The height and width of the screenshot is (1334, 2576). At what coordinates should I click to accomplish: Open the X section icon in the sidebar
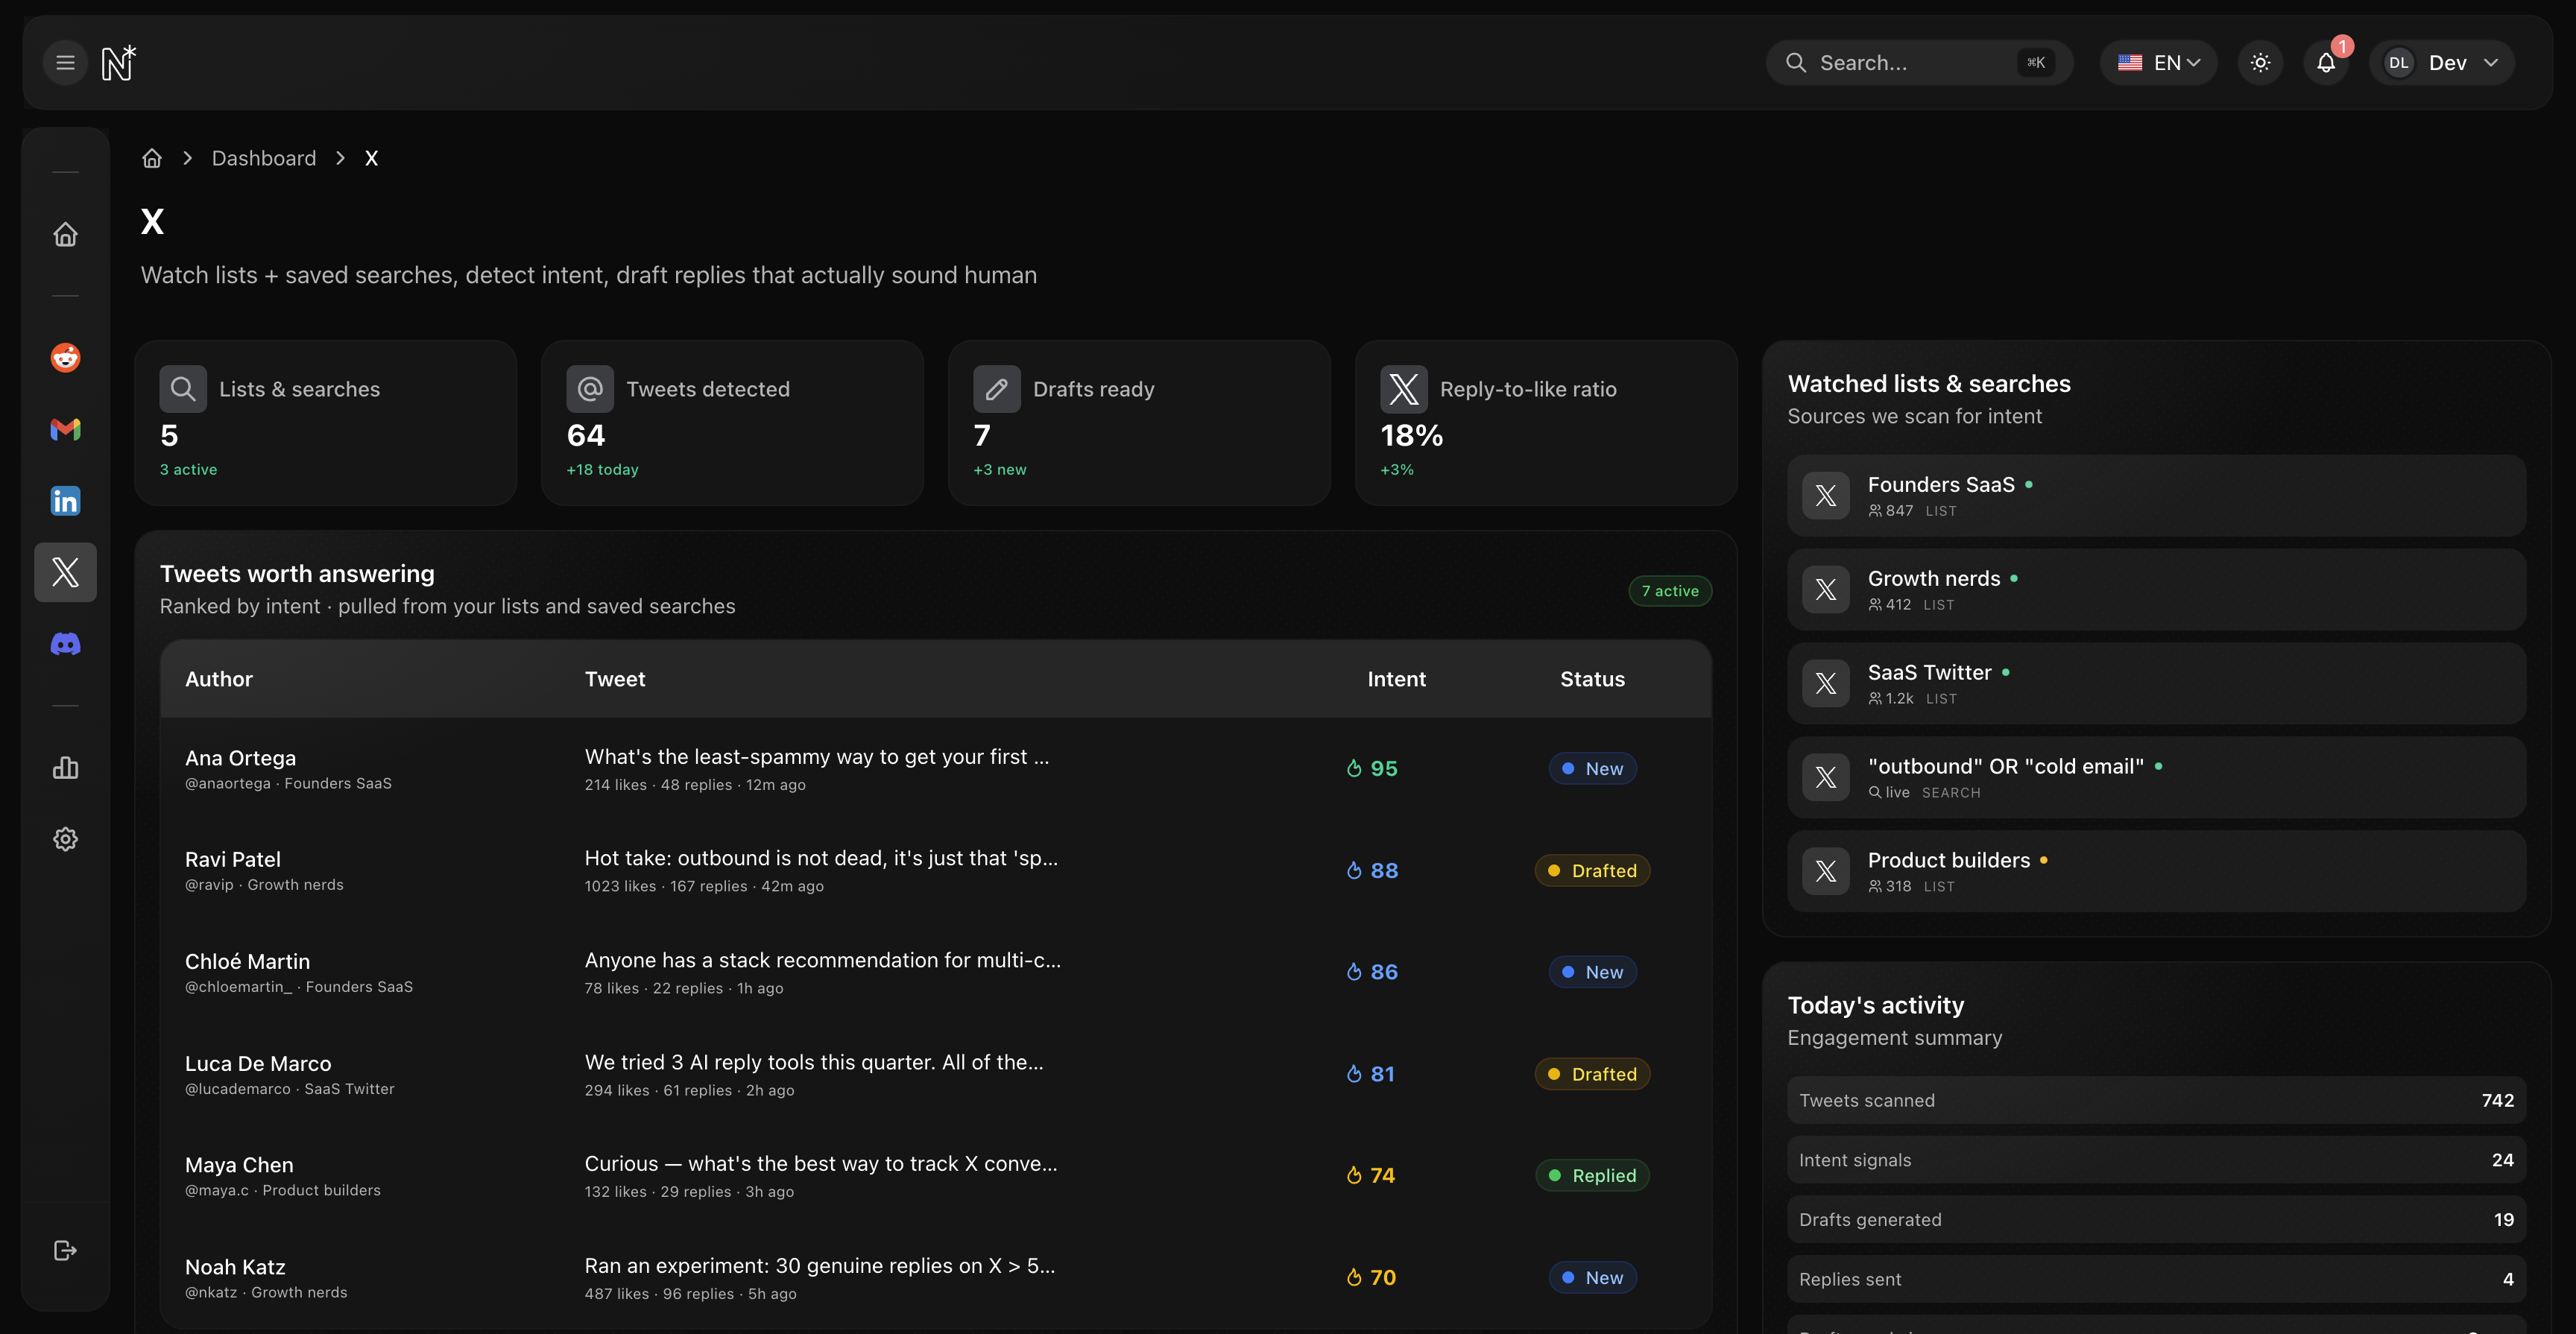pyautogui.click(x=64, y=572)
